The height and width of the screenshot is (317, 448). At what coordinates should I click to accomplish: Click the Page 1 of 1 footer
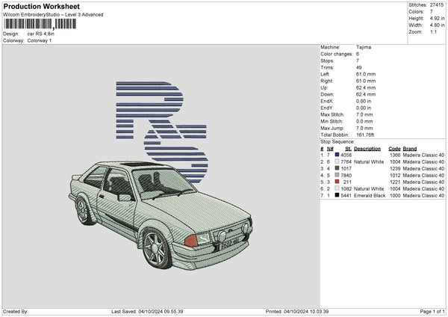tap(432, 312)
